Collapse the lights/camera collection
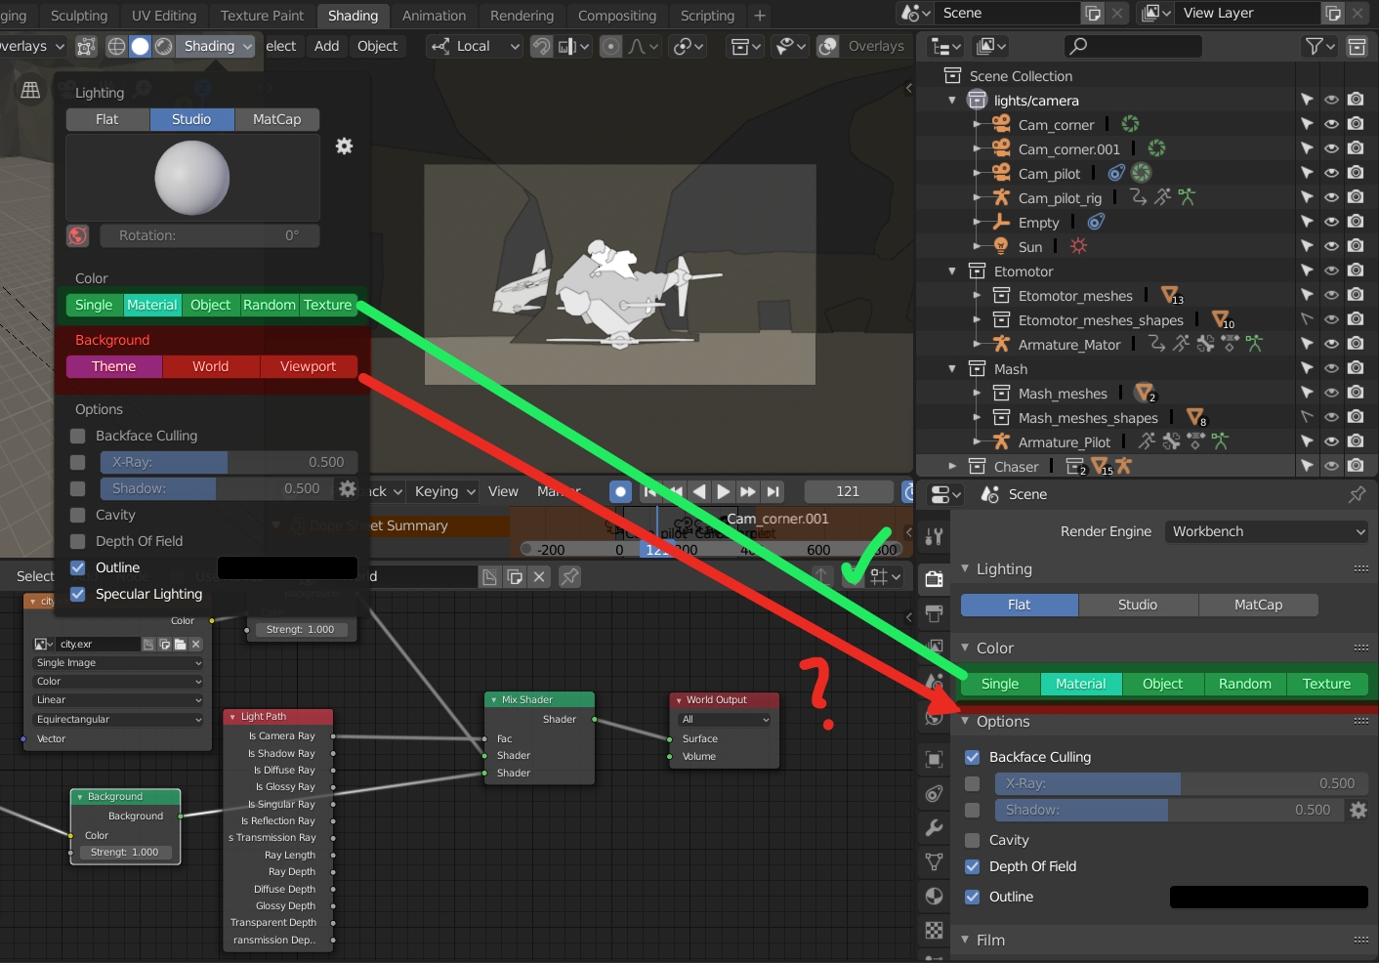The image size is (1379, 963). point(952,100)
